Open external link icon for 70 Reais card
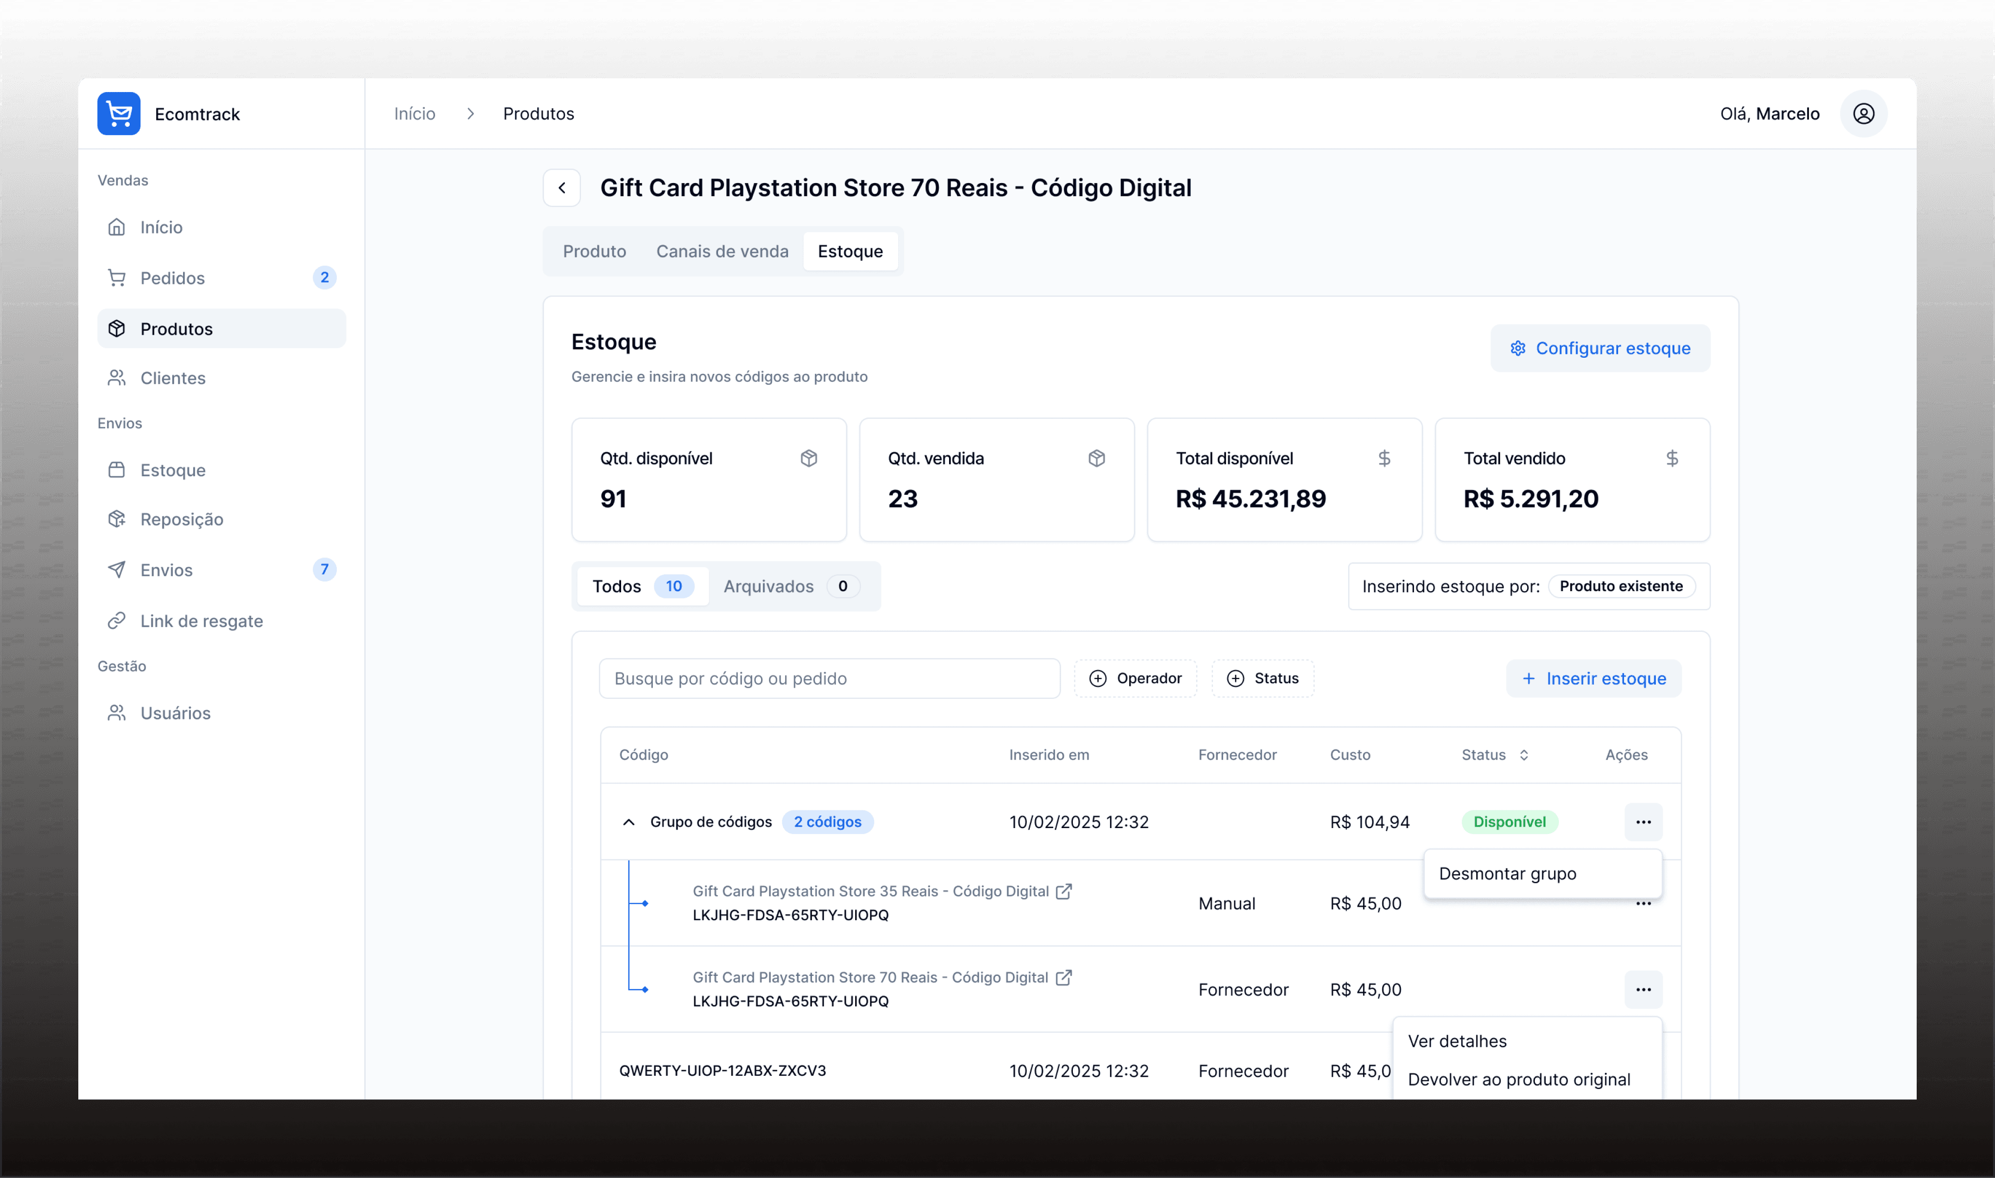 pos(1063,977)
